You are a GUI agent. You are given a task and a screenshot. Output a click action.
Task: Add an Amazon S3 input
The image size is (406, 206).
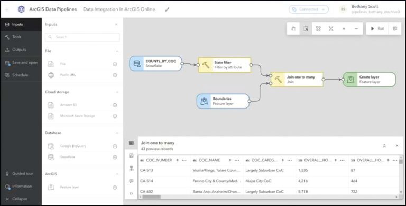click(115, 105)
